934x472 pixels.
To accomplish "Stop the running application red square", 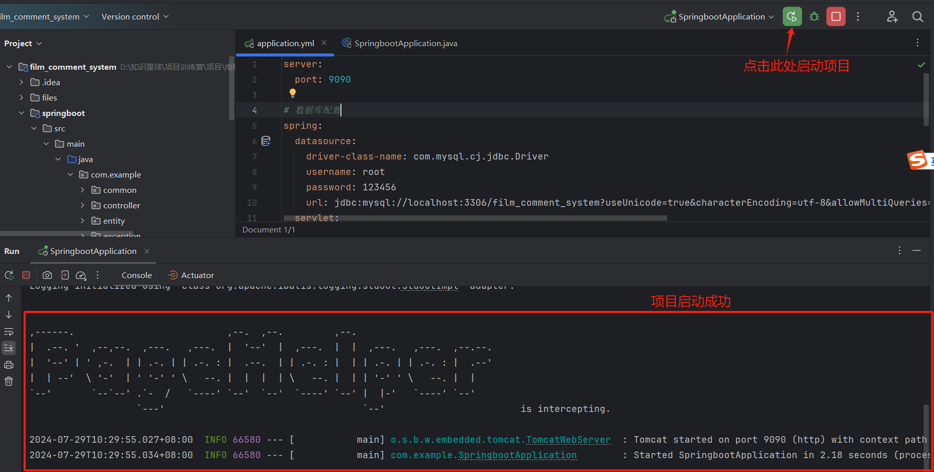I will click(x=836, y=16).
